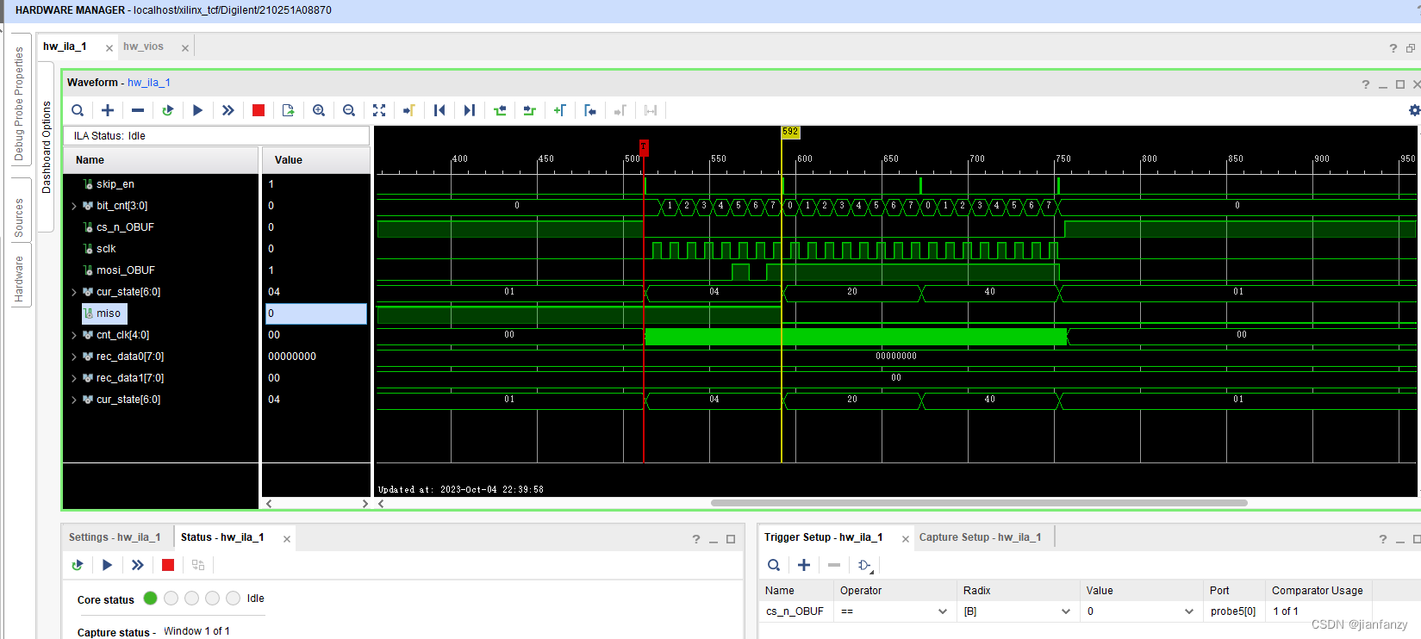Close the hw_vios tab
This screenshot has width=1421, height=639.
coord(185,48)
